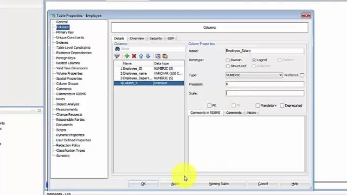
Task: Open Primary Key in the tree
Action: coord(65,32)
